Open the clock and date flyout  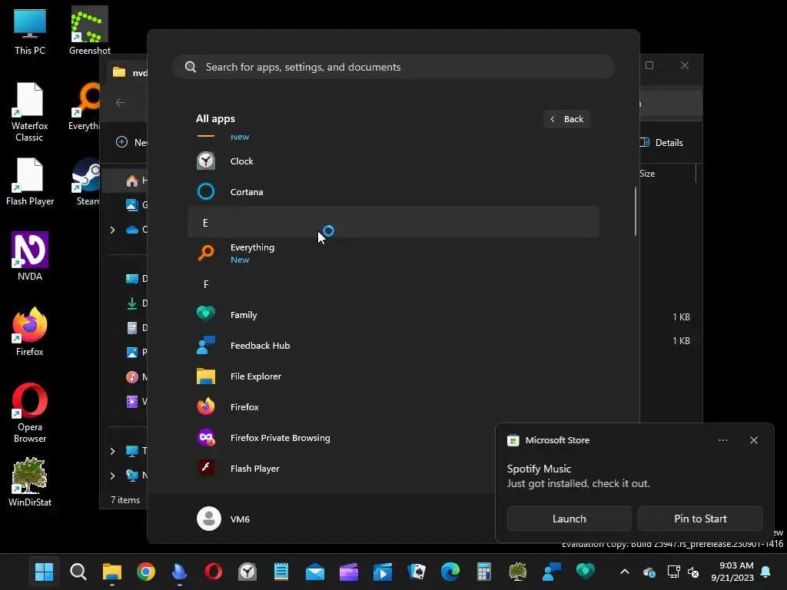click(732, 572)
